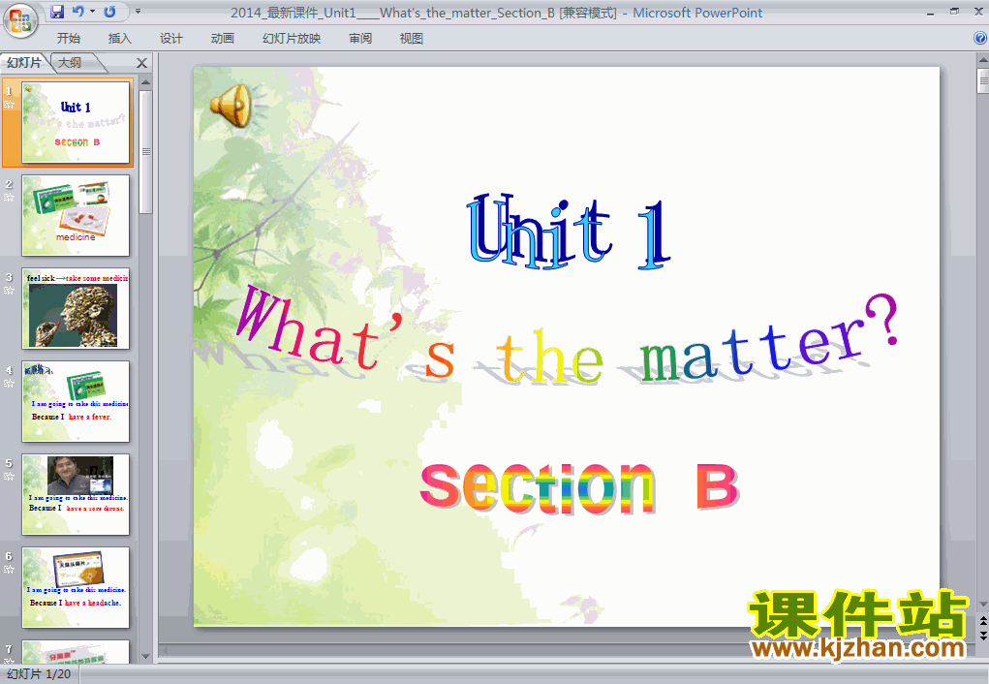The height and width of the screenshot is (684, 989).
Task: Click the Office button logo
Action: tap(20, 21)
